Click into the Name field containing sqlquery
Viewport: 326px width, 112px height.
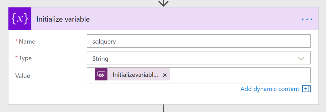198,41
